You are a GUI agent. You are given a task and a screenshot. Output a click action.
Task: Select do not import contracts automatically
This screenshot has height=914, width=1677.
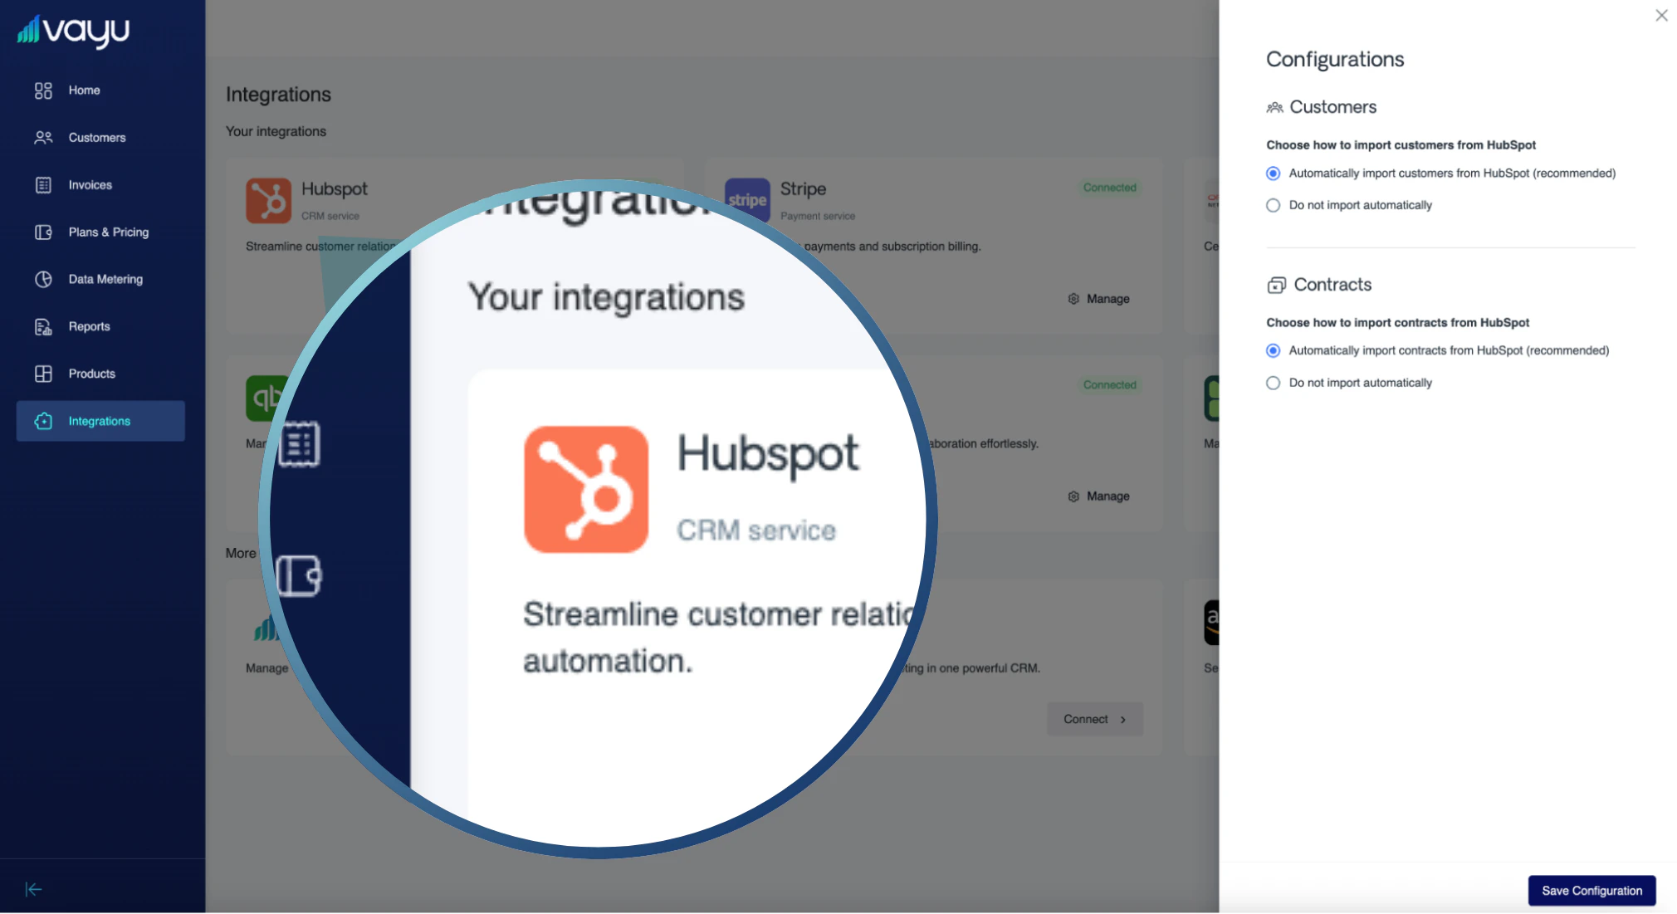[x=1273, y=383]
